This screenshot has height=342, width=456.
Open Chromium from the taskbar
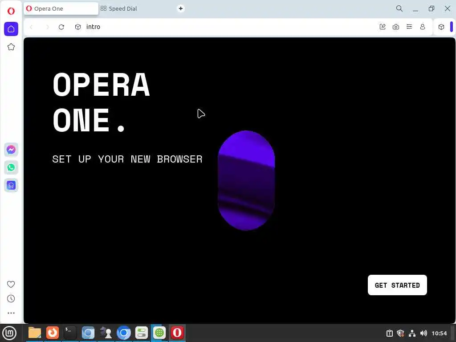[124, 333]
